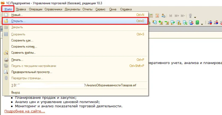222x115 pixels.
Task: Choose Новый... from the File menu
Action: point(76,15)
